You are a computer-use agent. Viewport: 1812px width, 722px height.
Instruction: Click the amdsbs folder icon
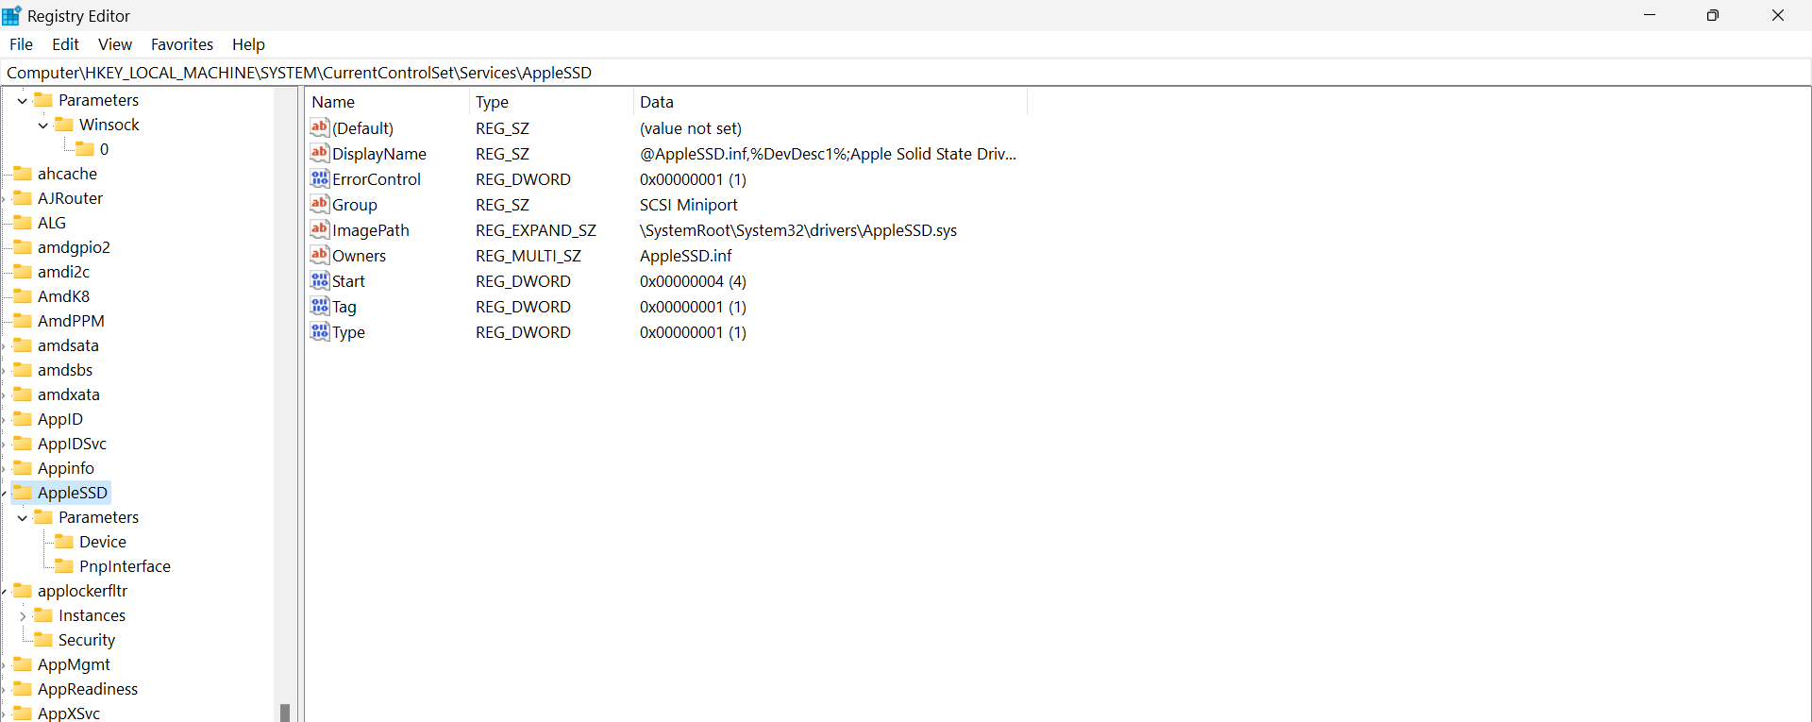[x=23, y=370]
